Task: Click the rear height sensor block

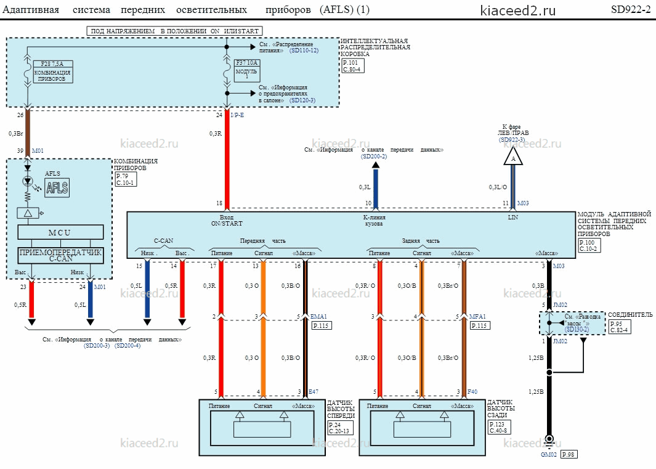Action: (422, 427)
